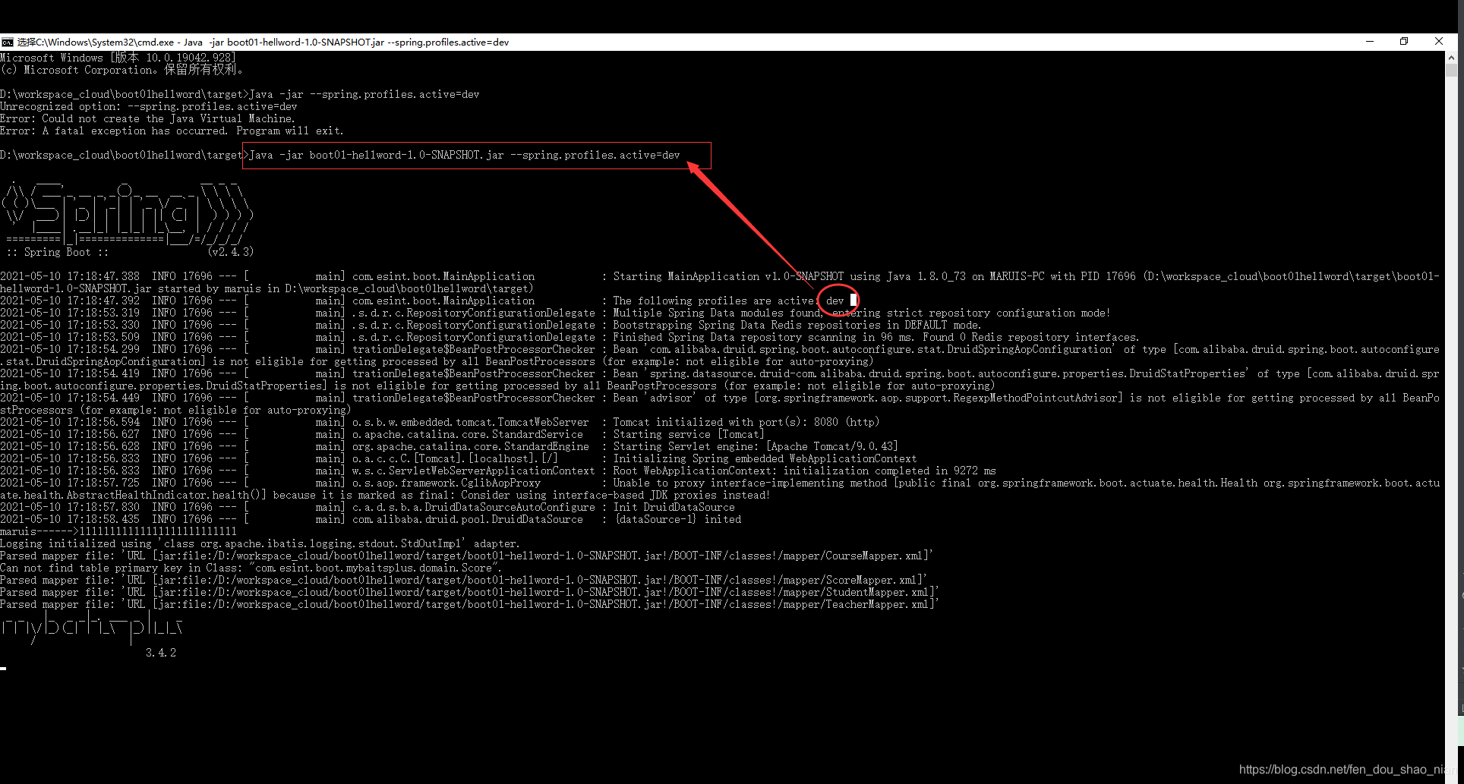This screenshot has width=1464, height=784.
Task: Click 'Starting service [Tomcat]' log text
Action: pos(689,435)
